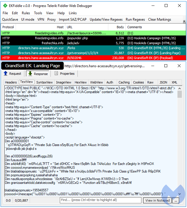Click the session URL in inspector title
The image size is (187, 208).
(x=105, y=66)
